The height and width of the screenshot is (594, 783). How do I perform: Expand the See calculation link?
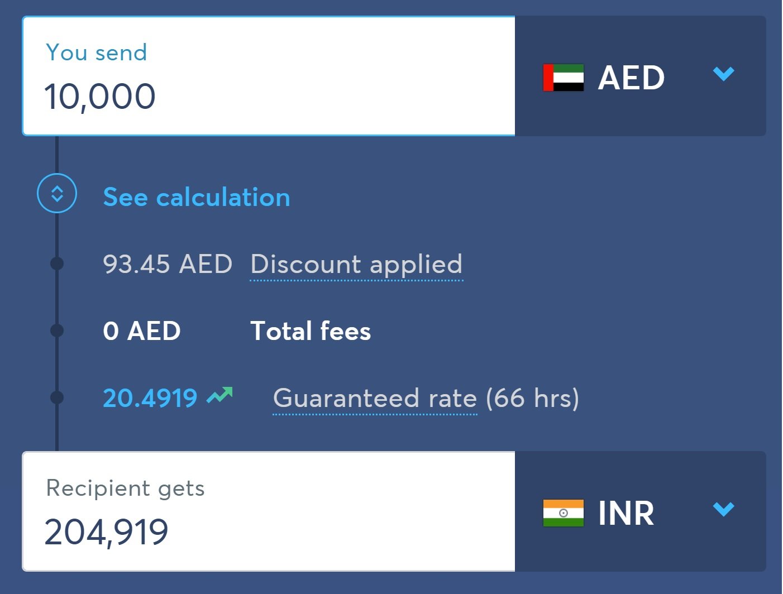[x=197, y=197]
